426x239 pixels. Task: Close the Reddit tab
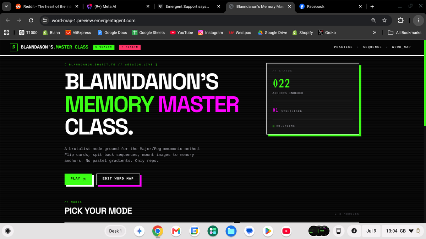pos(77,6)
